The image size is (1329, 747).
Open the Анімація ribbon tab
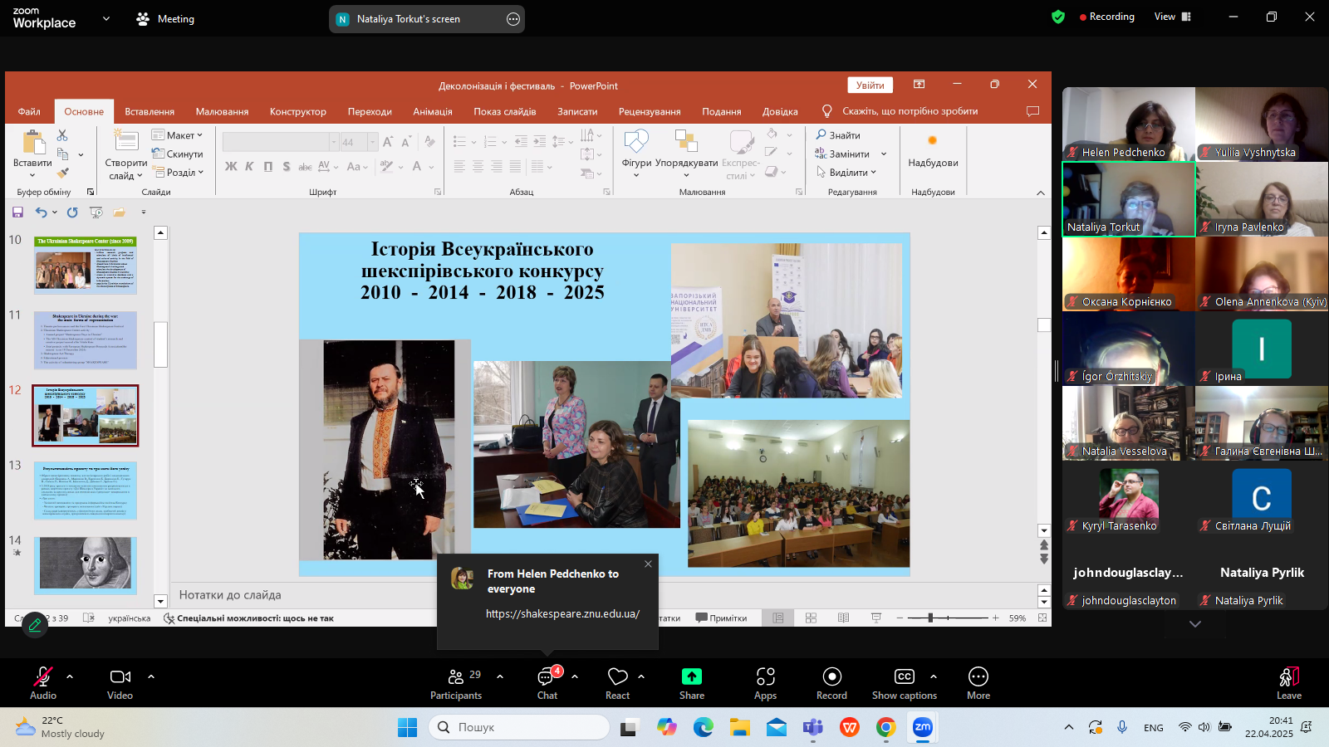tap(433, 111)
